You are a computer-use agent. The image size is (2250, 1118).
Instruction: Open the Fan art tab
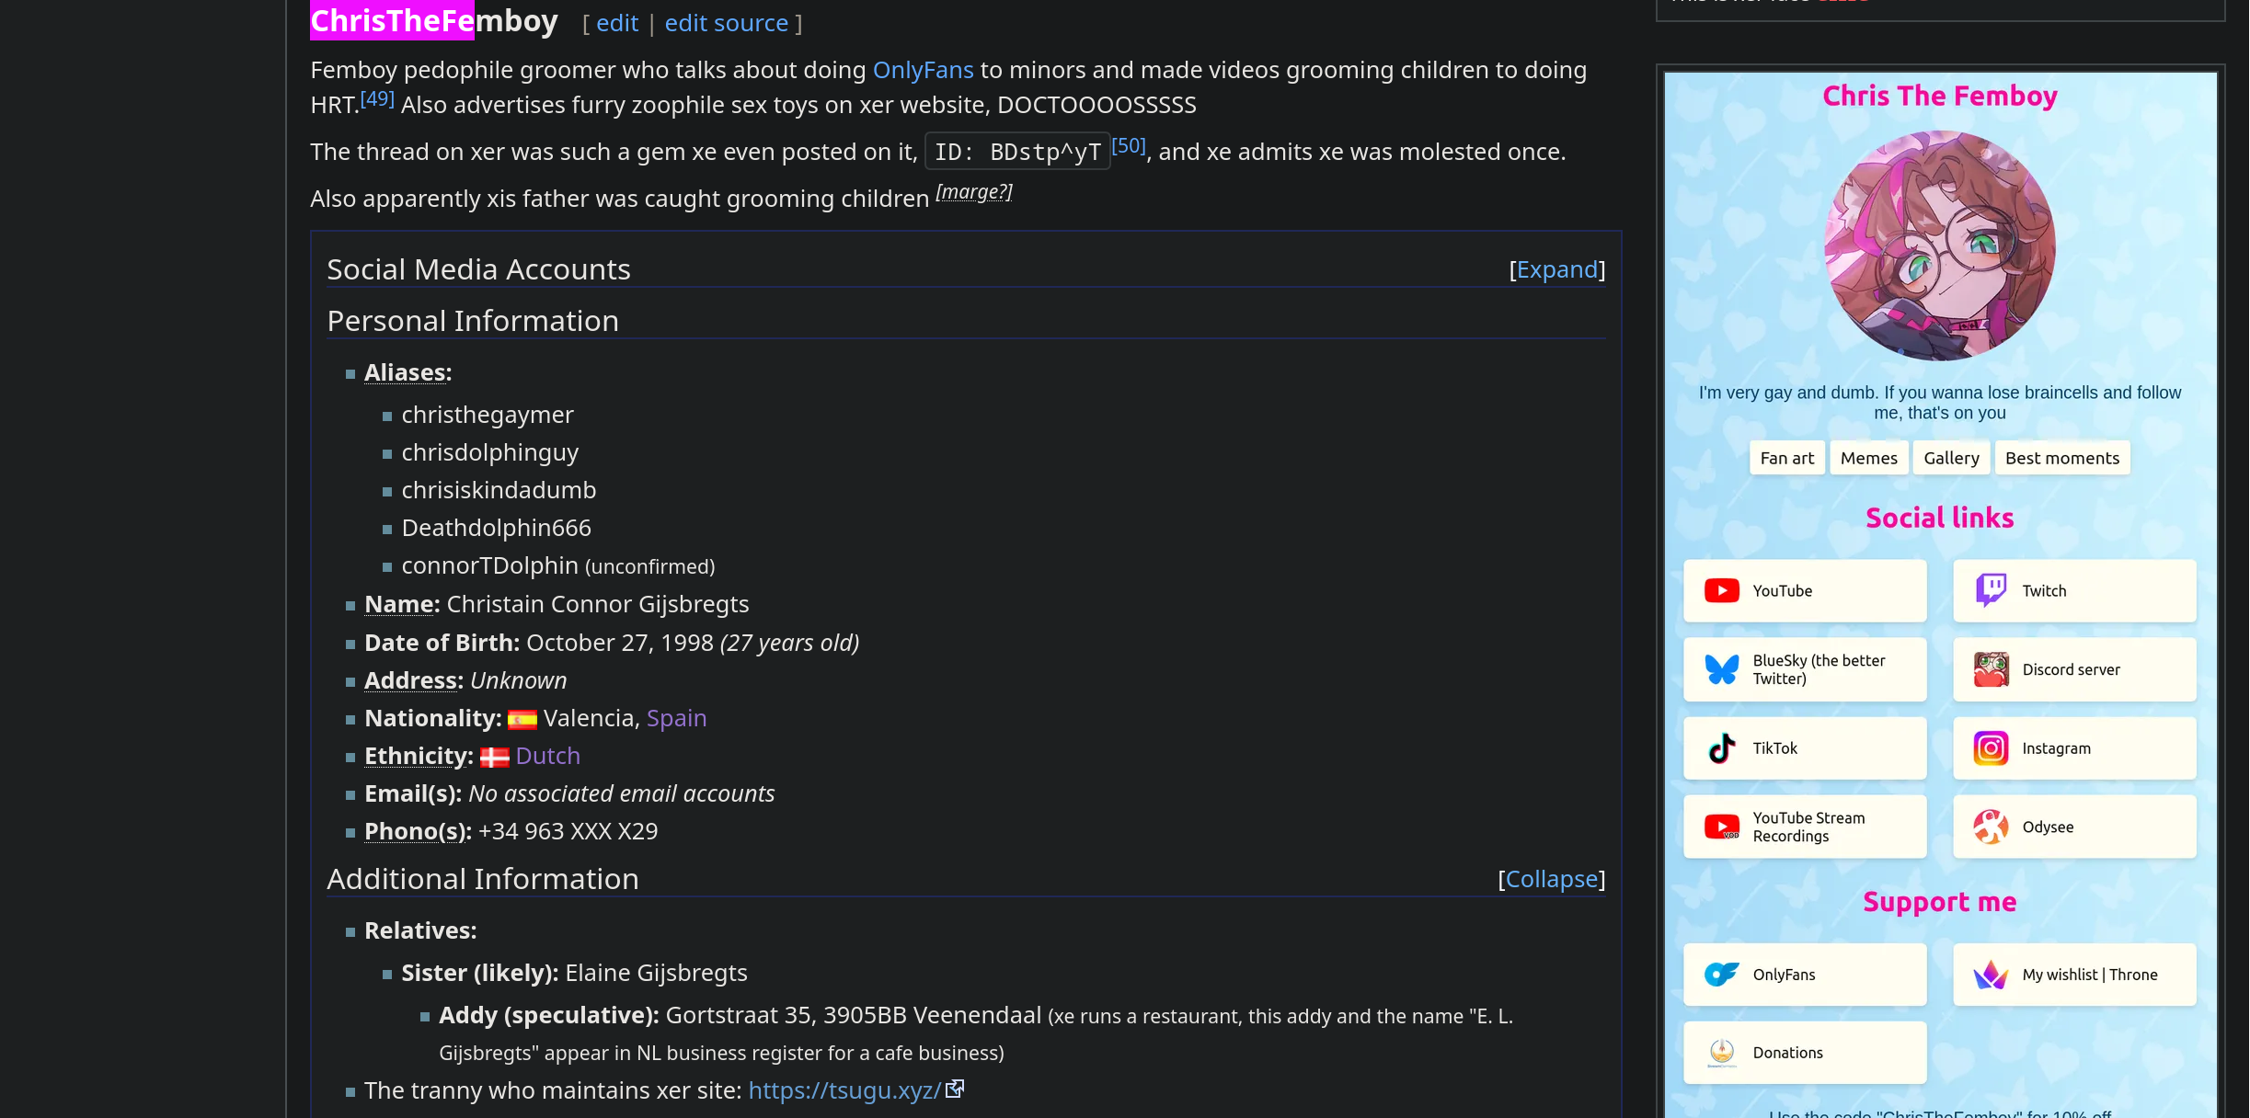coord(1786,458)
